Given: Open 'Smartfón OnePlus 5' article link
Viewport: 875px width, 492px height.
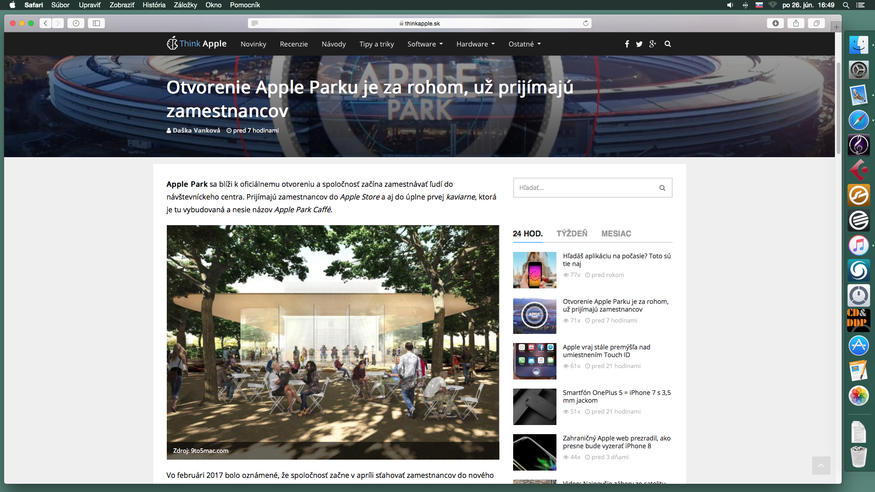Looking at the screenshot, I should tap(617, 396).
